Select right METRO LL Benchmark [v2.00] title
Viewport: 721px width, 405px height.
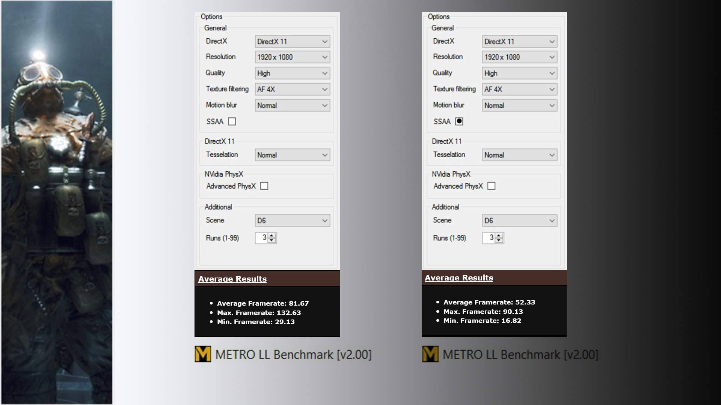point(520,355)
